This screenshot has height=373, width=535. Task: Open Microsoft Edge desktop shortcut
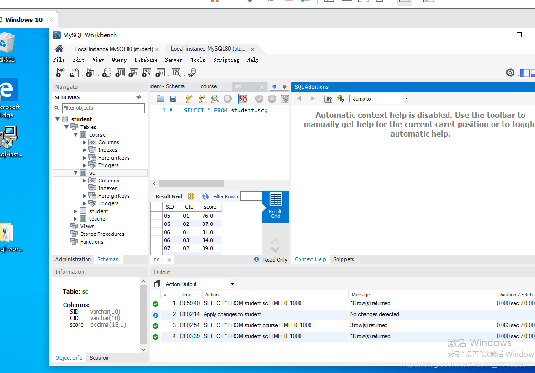point(9,99)
